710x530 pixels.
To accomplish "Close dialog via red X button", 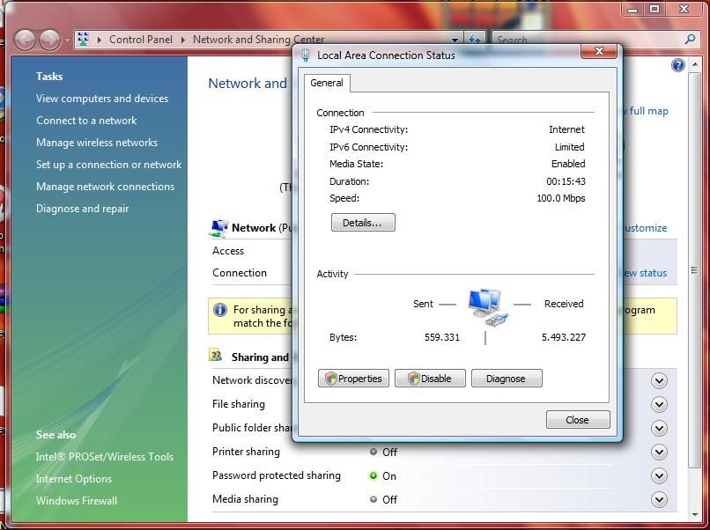I will 599,51.
